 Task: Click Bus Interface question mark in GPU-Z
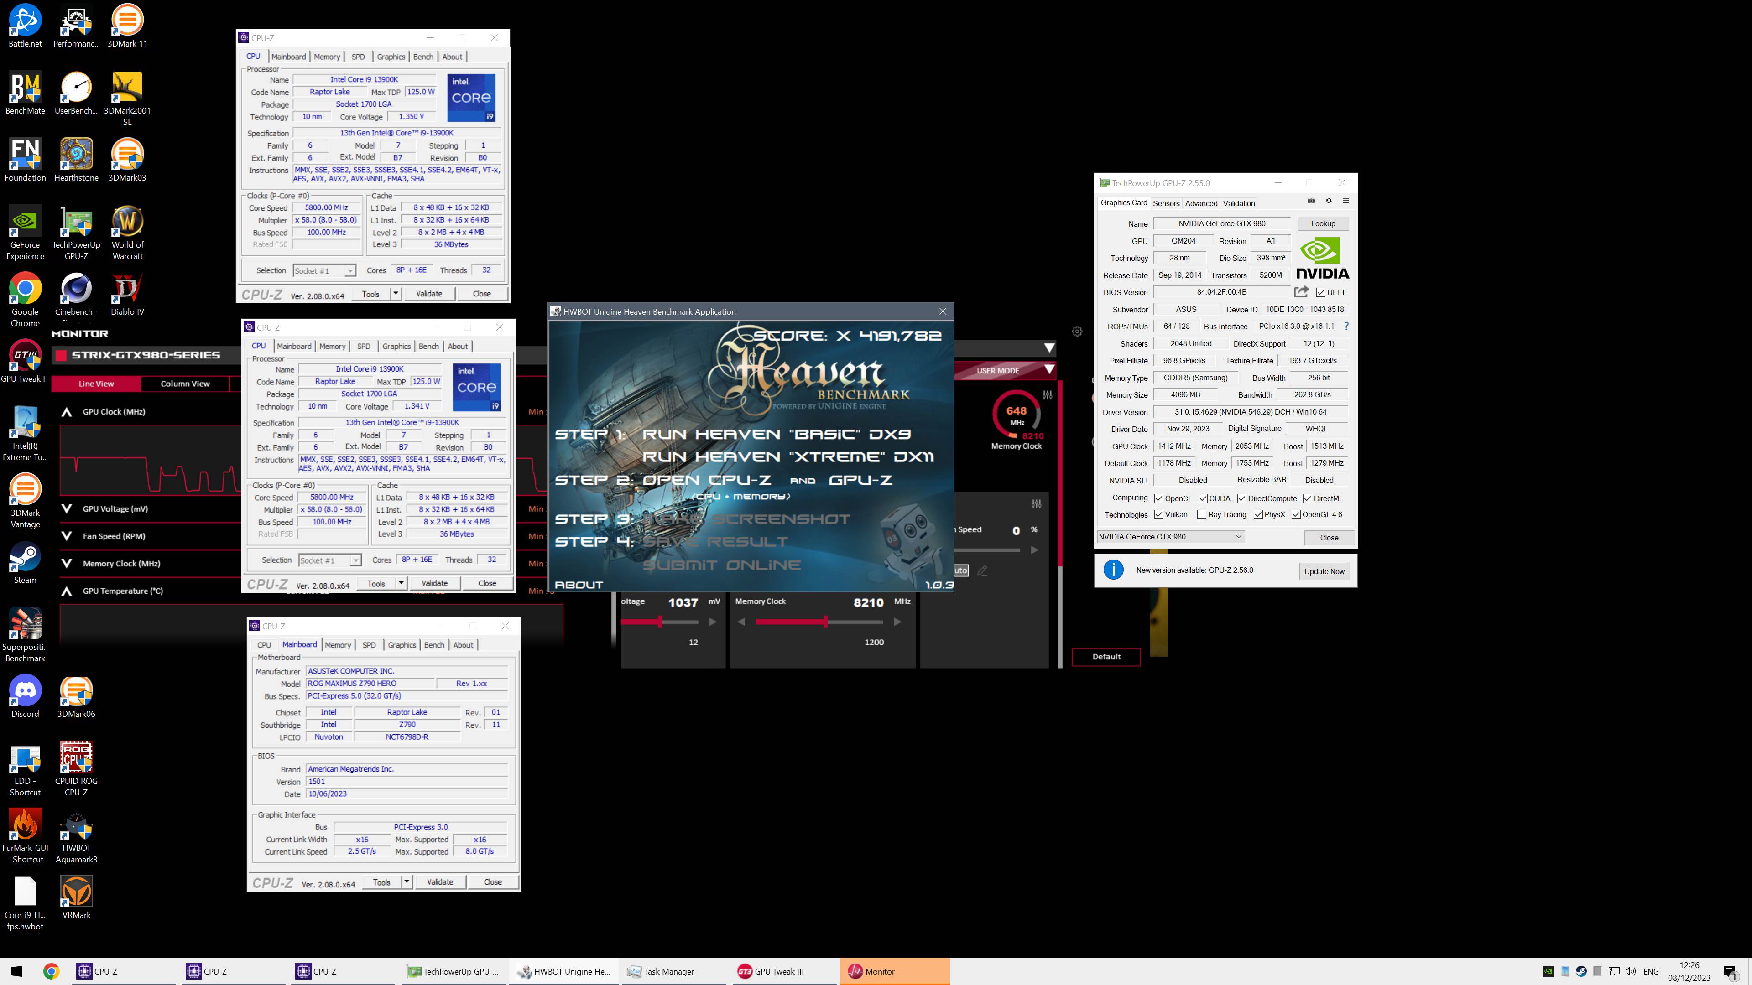[1346, 327]
